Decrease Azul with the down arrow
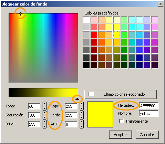Screen dimensions: 165x144 pos(82,126)
